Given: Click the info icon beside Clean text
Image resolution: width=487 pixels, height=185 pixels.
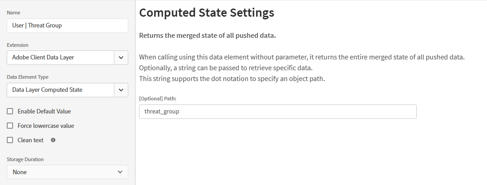Looking at the screenshot, I should point(53,140).
